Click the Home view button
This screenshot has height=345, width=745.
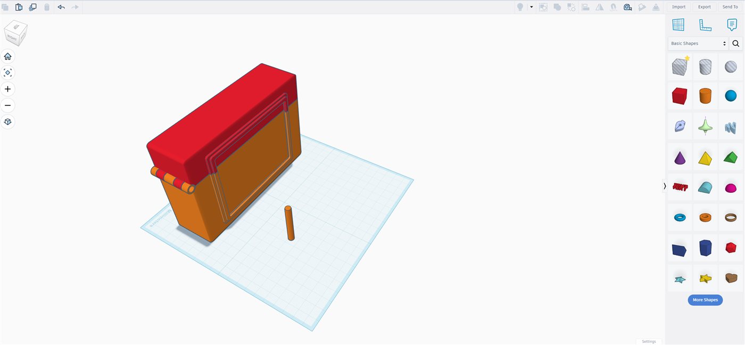pos(7,56)
